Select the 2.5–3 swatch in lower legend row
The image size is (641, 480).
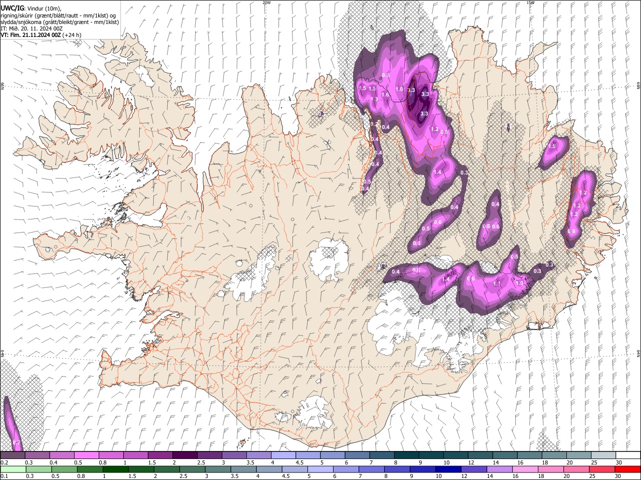192,469
